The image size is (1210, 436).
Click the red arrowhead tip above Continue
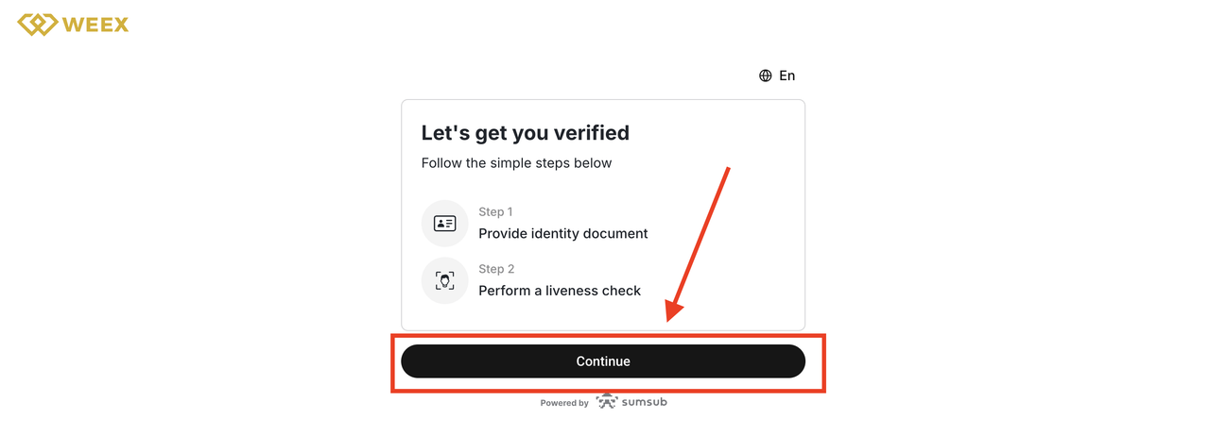(x=672, y=318)
